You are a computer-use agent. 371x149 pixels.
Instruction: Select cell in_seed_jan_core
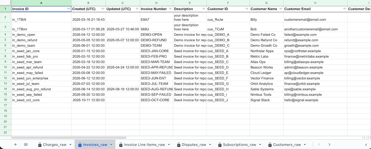(41, 51)
